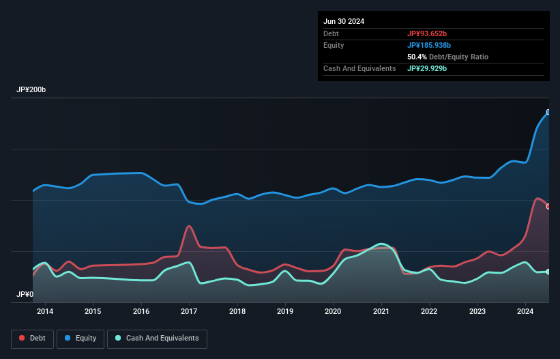The image size is (560, 359).
Task: Click the 2018 x-axis label
Action: pyautogui.click(x=237, y=311)
